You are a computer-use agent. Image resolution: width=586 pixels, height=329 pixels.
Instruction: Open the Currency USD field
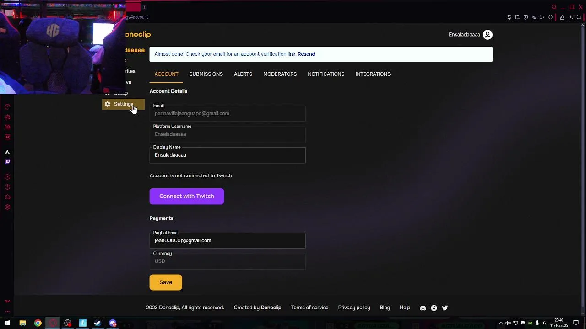point(228,261)
